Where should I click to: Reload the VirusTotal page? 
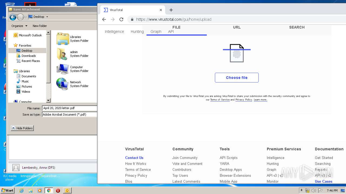pos(121,19)
